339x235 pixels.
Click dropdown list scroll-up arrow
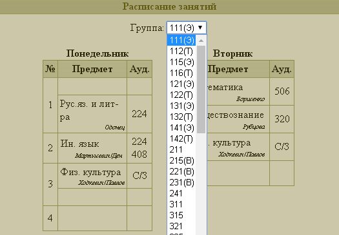[x=201, y=41]
